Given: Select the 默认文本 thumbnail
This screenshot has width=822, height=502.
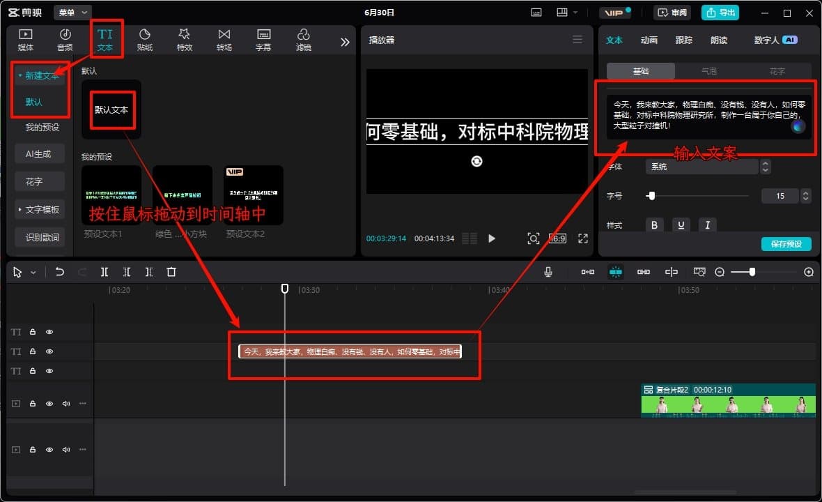Looking at the screenshot, I should coord(111,109).
